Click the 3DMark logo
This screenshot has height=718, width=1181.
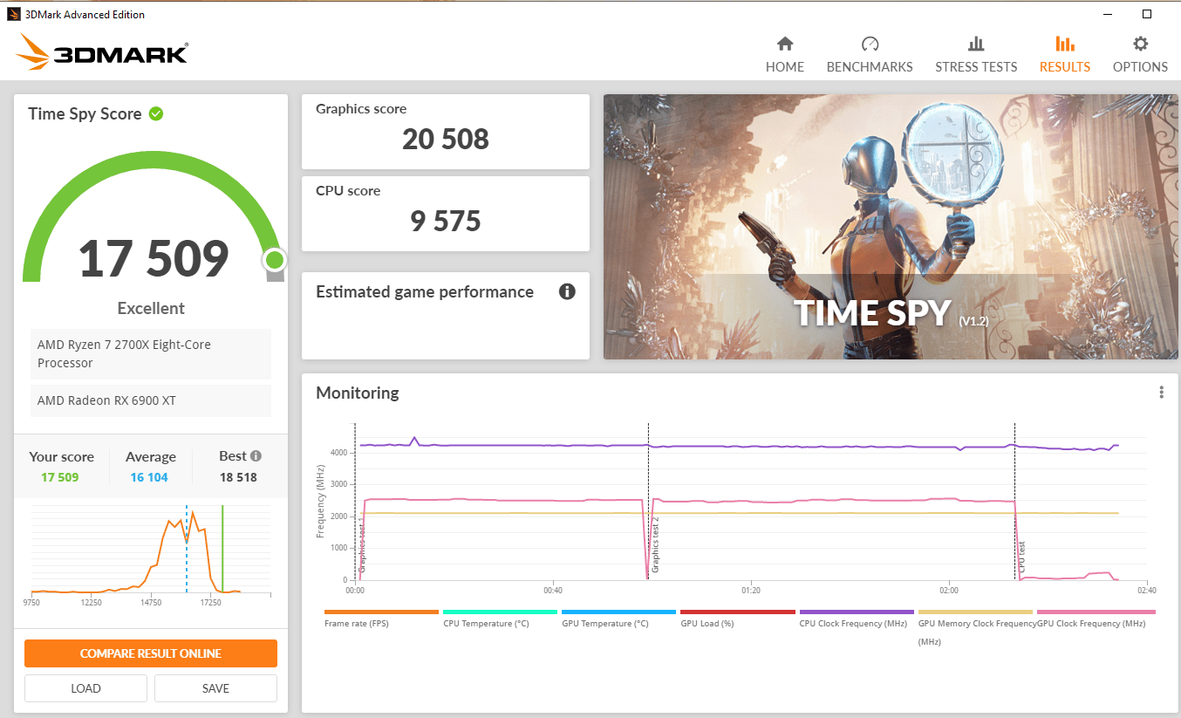pyautogui.click(x=101, y=52)
